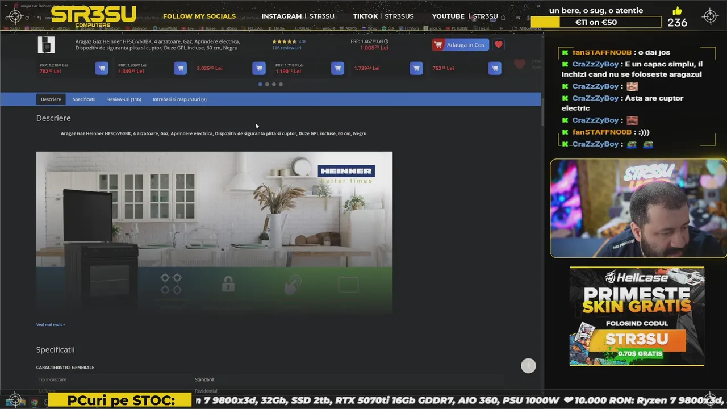The height and width of the screenshot is (409, 727).
Task: Click the thumbs-up like counter icon
Action: 677,11
